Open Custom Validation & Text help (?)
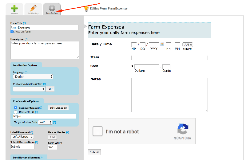 [45, 84]
